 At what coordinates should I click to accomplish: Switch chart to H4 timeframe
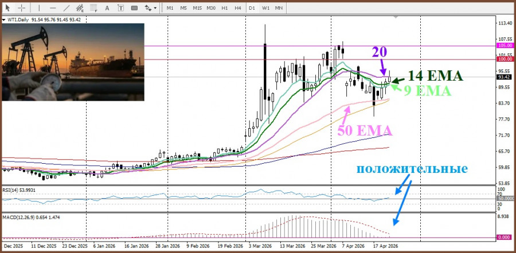238,8
